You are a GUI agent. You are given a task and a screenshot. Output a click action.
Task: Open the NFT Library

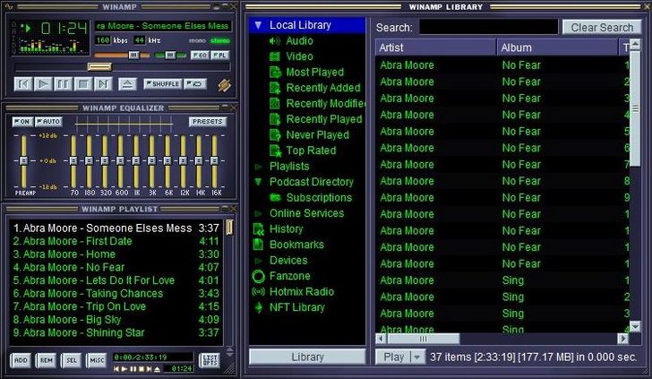(297, 307)
